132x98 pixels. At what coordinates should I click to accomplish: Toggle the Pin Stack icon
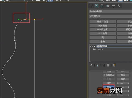91,65
